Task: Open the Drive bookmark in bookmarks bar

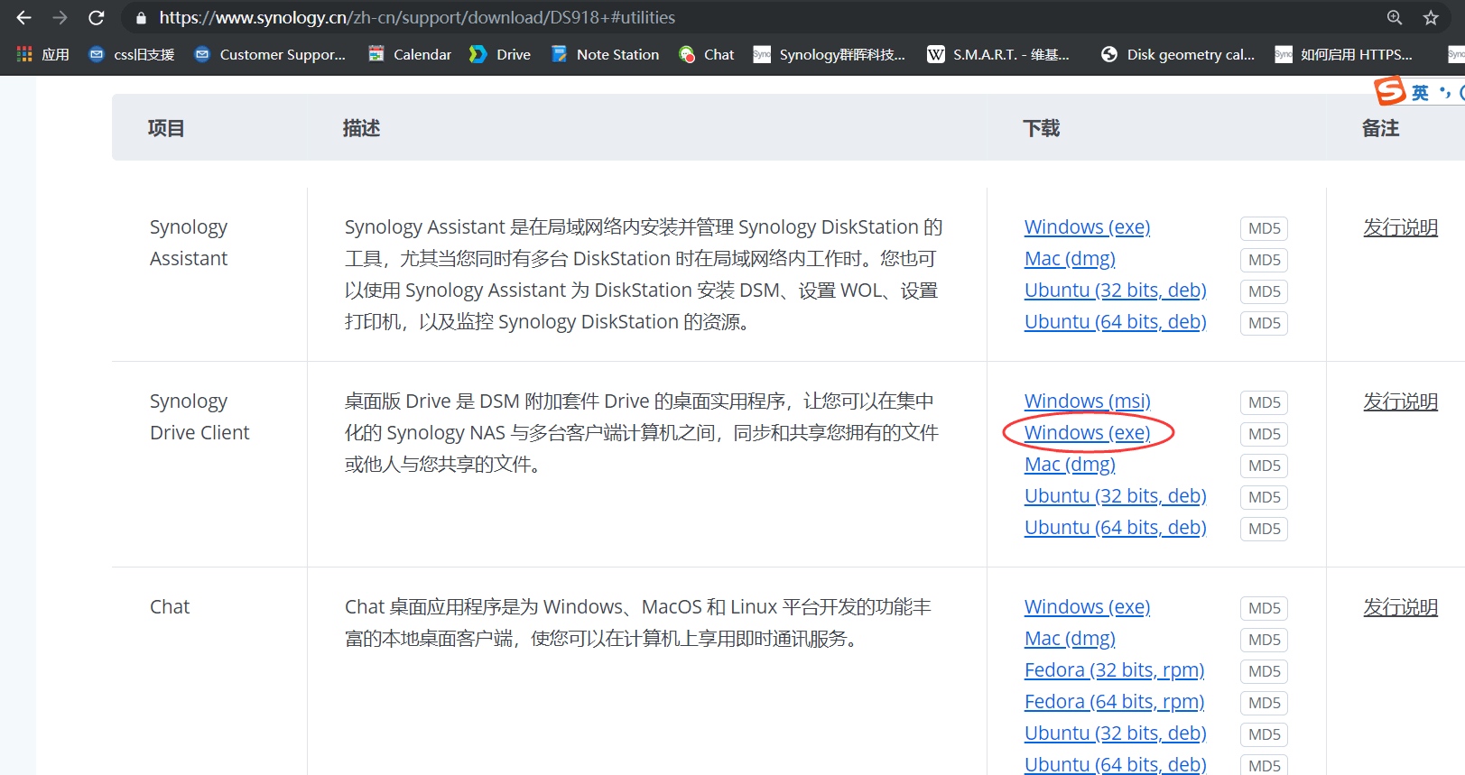Action: pyautogui.click(x=500, y=54)
